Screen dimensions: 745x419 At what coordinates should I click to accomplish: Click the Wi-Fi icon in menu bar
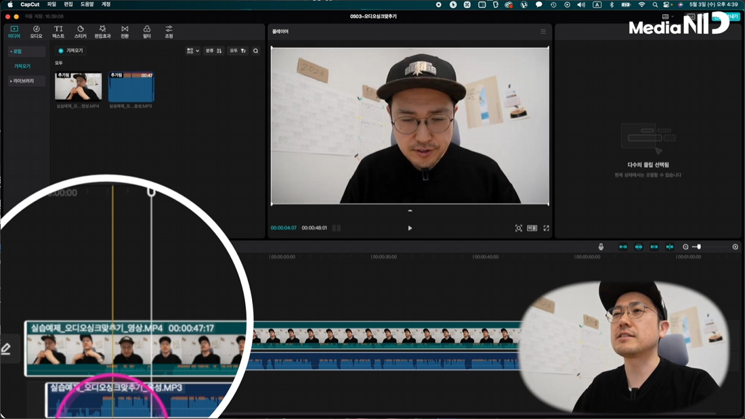[x=641, y=4]
